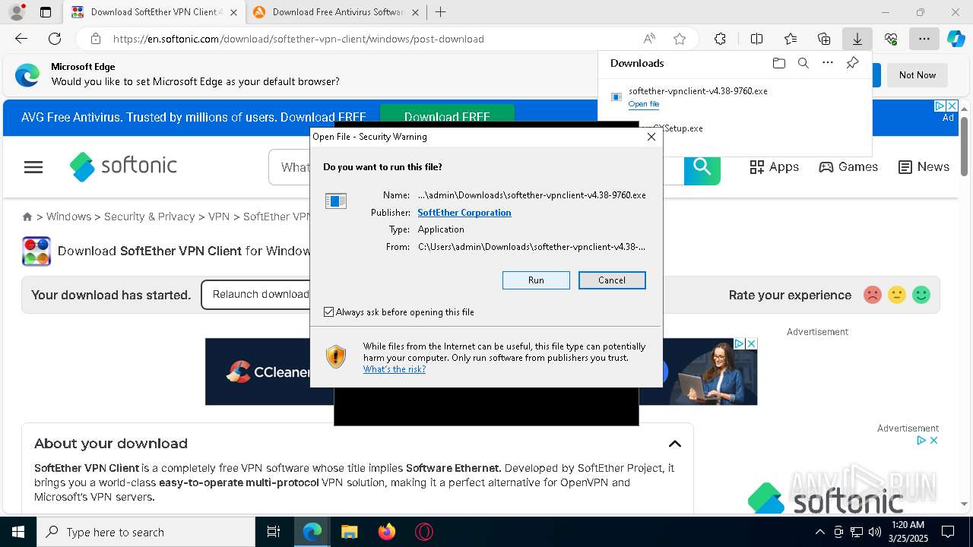Pin the Downloads panel
The image size is (973, 547).
point(852,63)
